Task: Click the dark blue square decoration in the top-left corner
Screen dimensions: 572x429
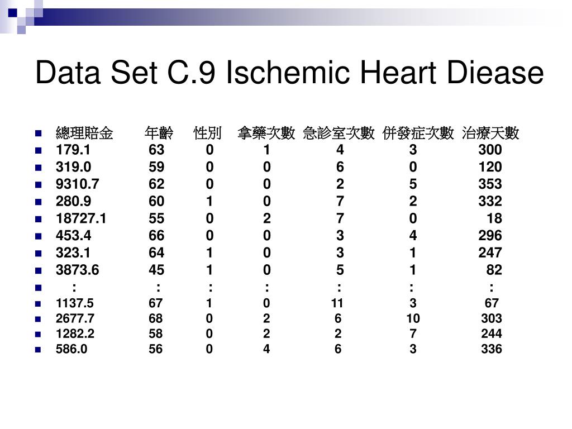Action: (x=13, y=13)
